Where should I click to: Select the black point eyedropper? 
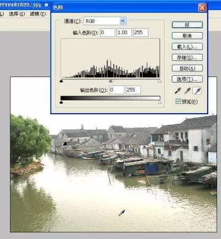(x=178, y=91)
